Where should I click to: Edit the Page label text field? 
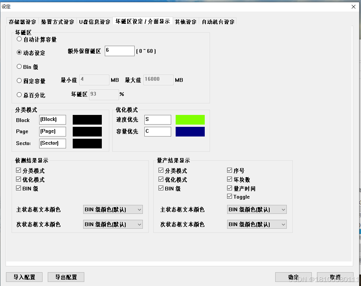click(53, 132)
